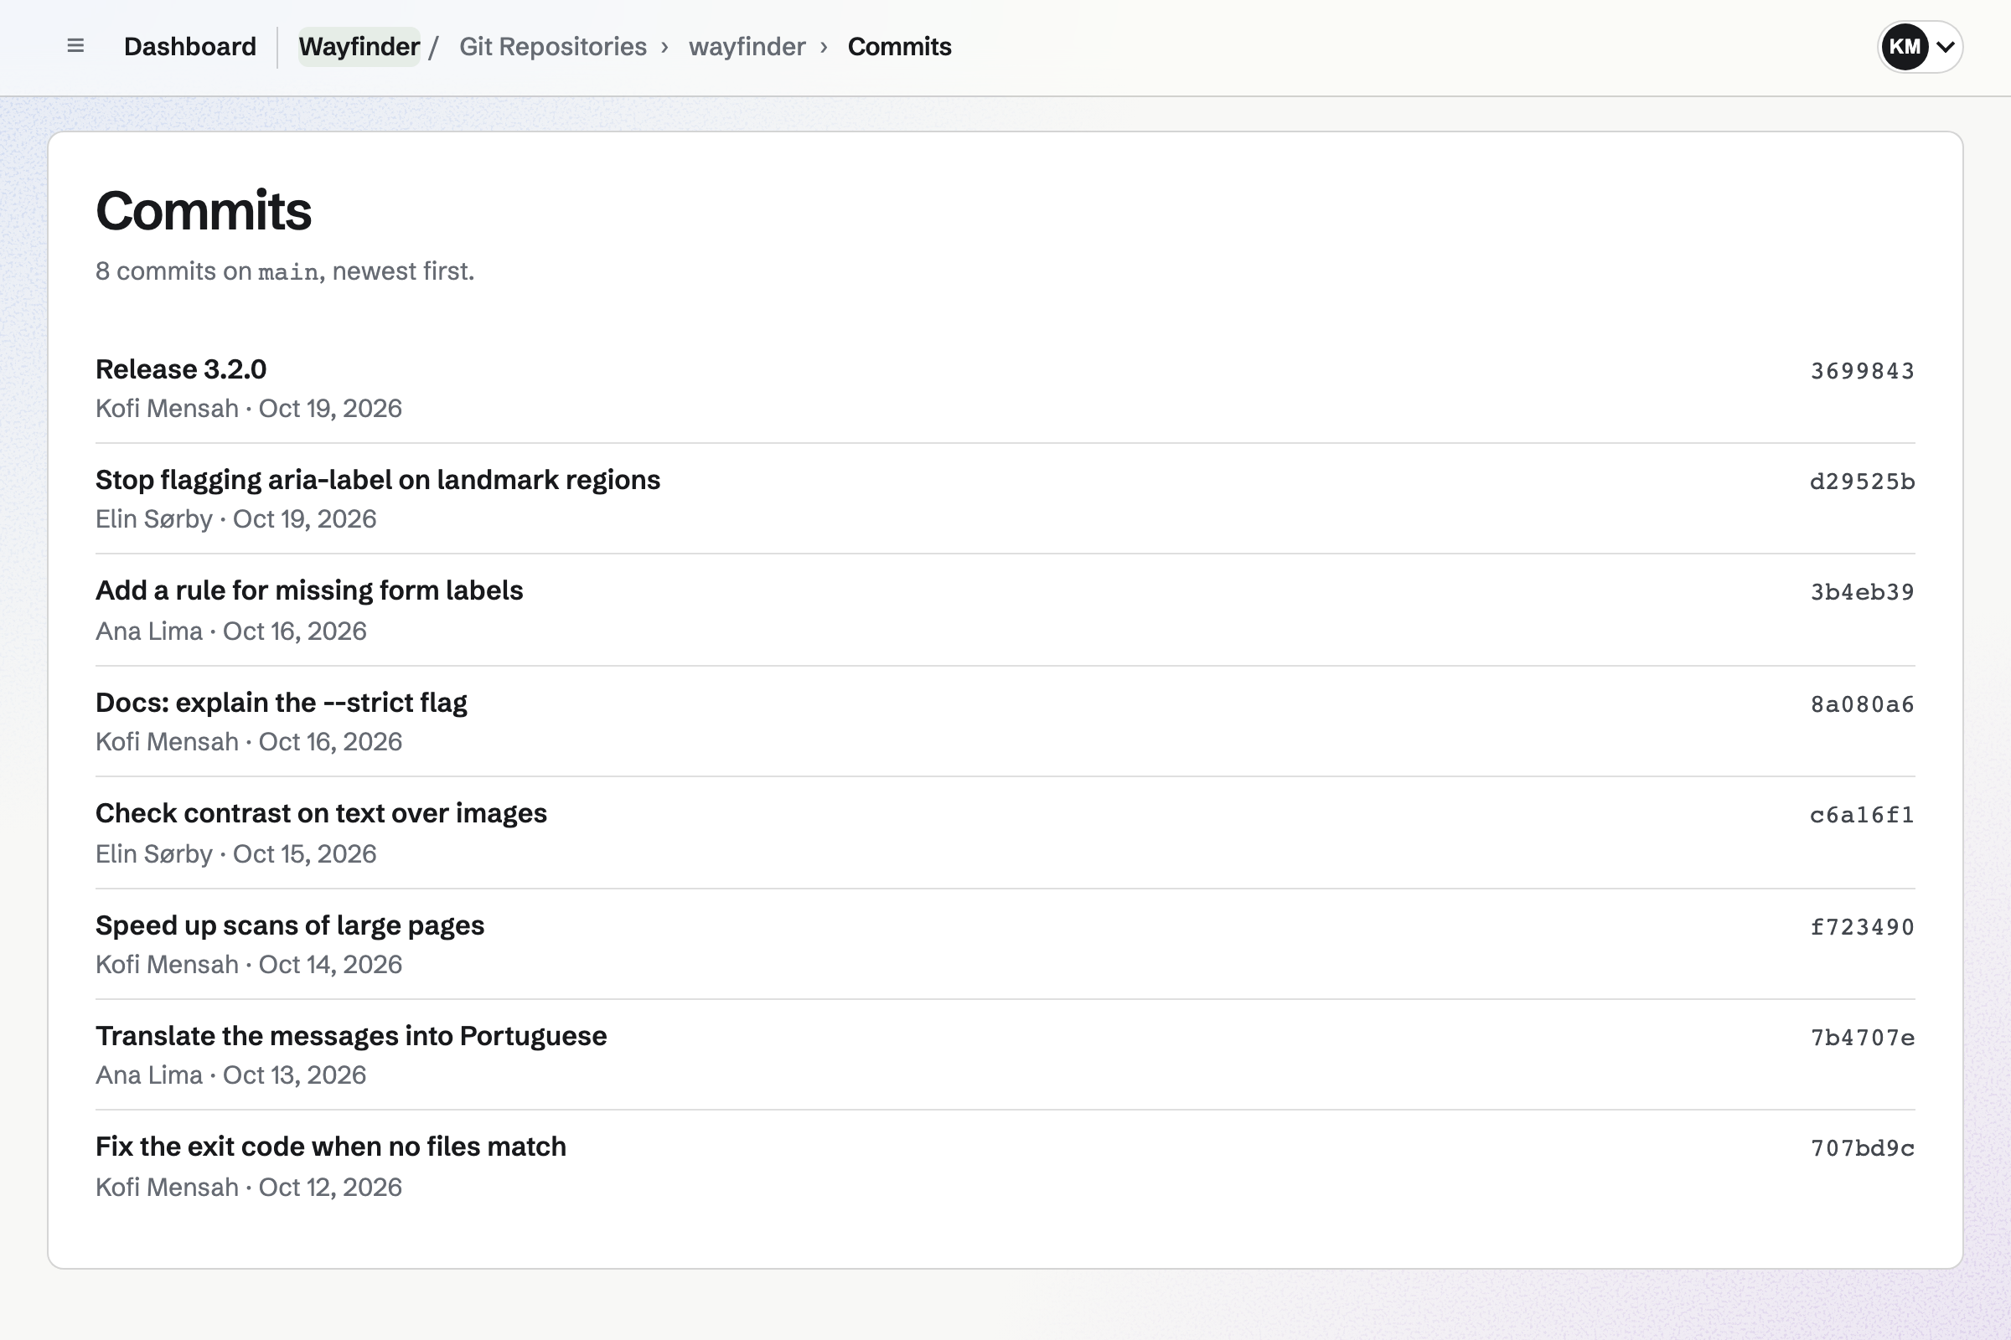
Task: Click author line Ana Lima · Oct 13, 2026
Action: 231,1075
